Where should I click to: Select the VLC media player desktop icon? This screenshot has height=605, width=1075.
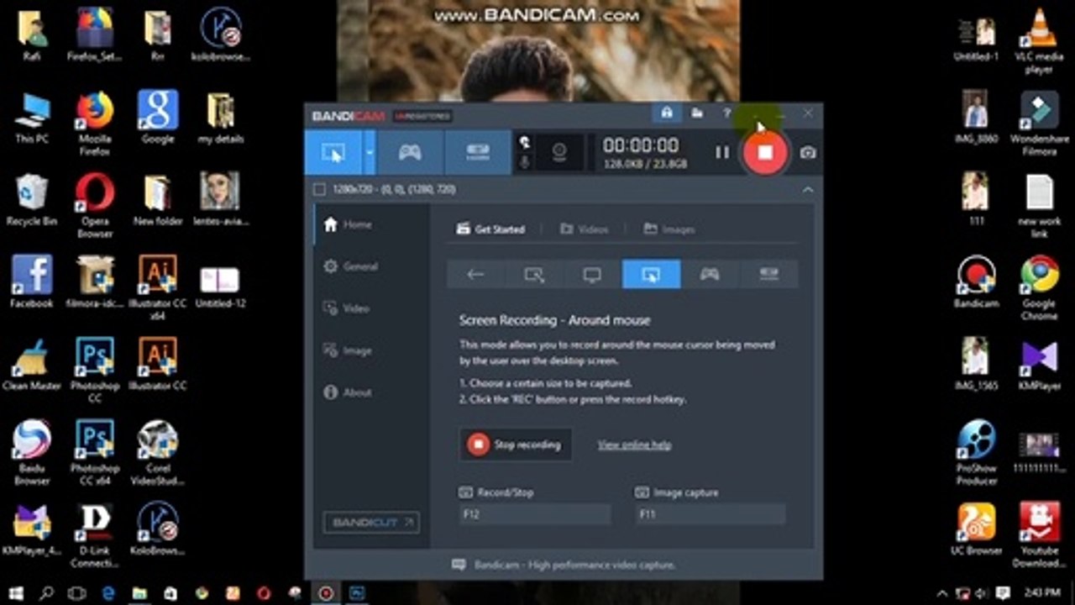(x=1039, y=41)
